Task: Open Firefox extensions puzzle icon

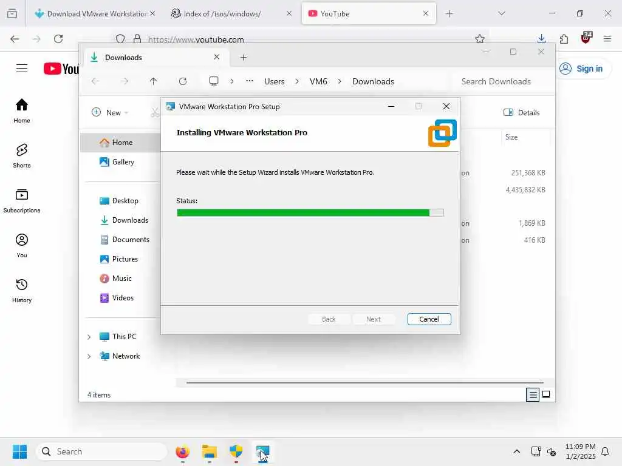Action: [x=564, y=39]
